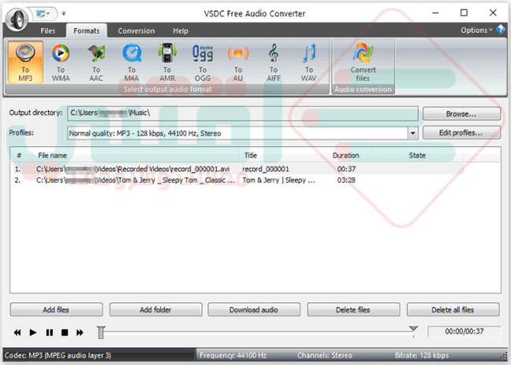Switch to the Formats tab
This screenshot has height=365, width=511.
86,31
